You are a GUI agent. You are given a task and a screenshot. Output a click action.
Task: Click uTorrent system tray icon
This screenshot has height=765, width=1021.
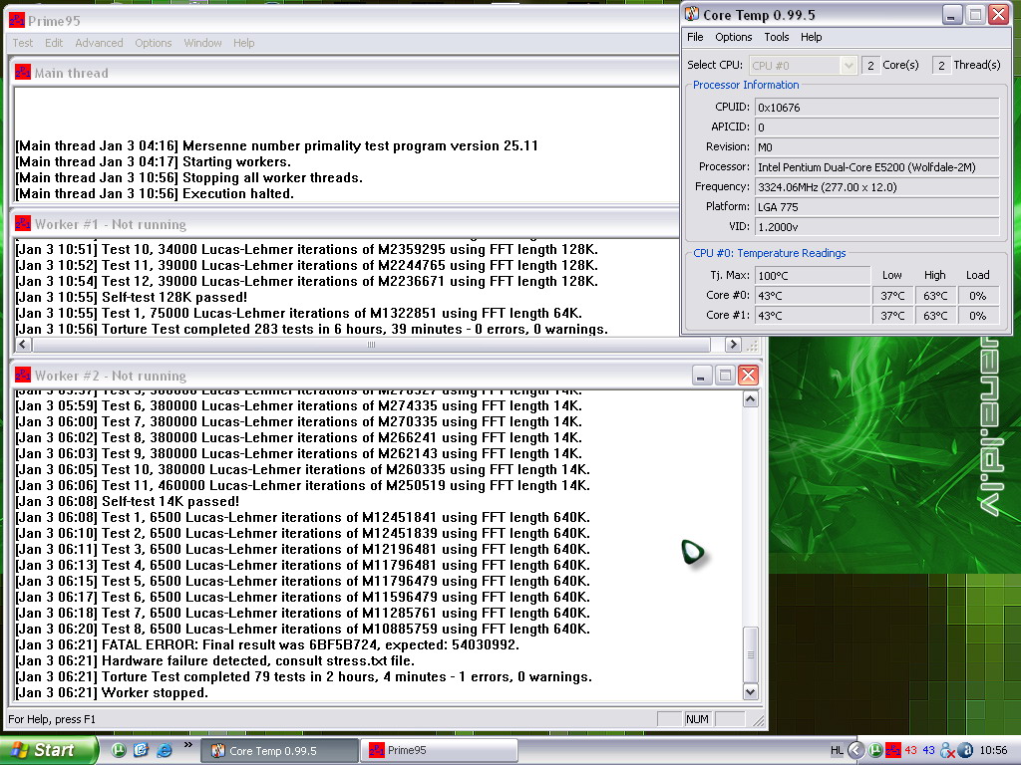pos(875,751)
